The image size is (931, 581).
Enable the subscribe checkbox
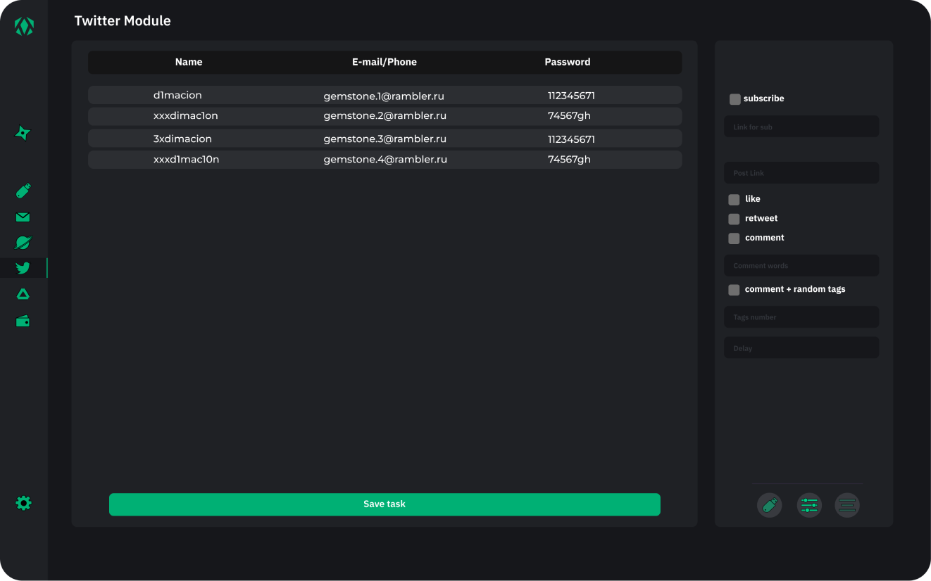coord(735,99)
